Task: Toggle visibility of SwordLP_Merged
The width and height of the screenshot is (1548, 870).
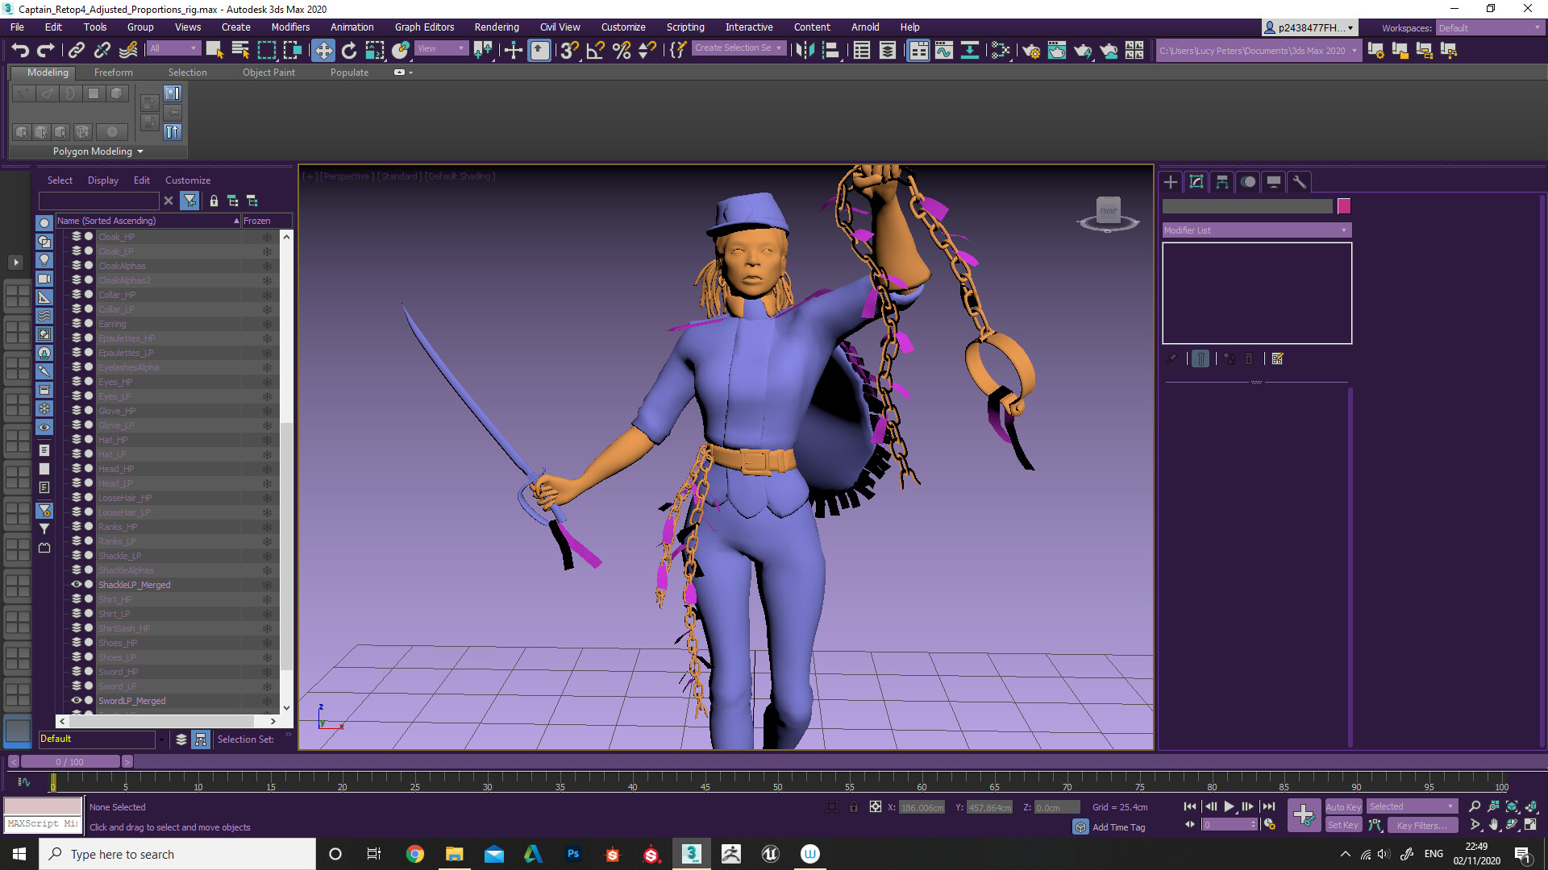Action: 77,700
